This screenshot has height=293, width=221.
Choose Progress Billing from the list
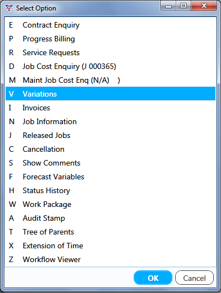(x=110, y=39)
